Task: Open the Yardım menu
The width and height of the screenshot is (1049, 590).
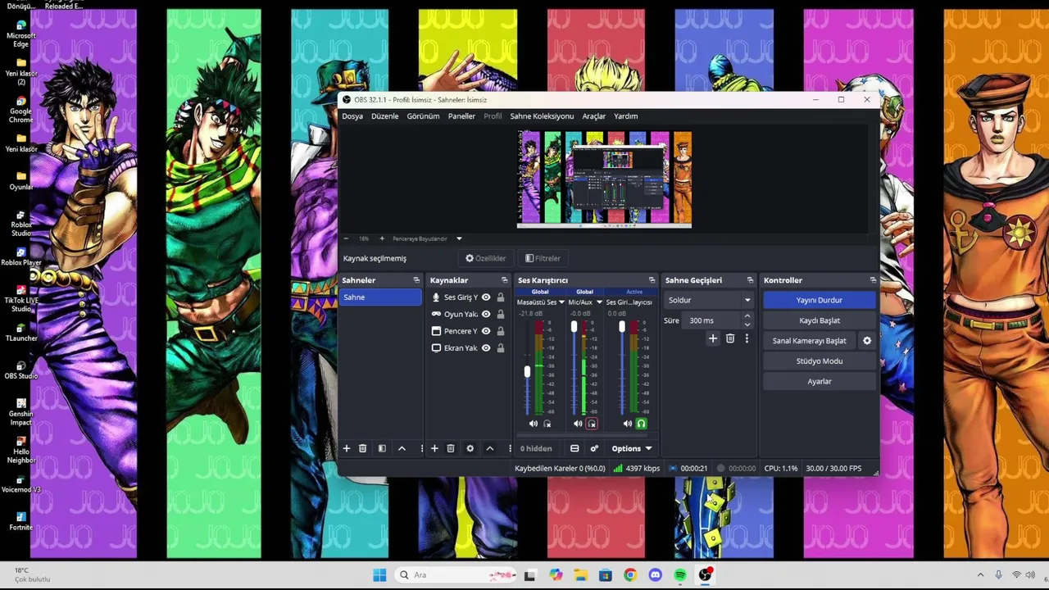Action: point(626,116)
